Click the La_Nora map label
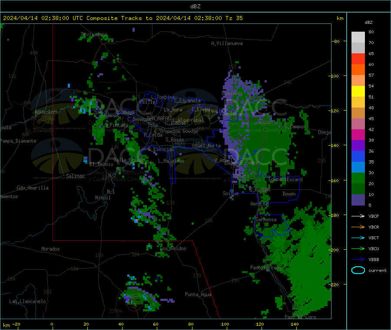 tap(173, 110)
